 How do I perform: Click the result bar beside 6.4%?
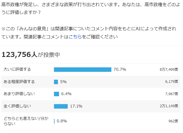pos(57,94)
